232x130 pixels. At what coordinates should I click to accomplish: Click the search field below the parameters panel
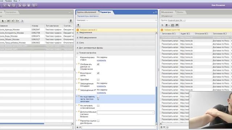119,127
